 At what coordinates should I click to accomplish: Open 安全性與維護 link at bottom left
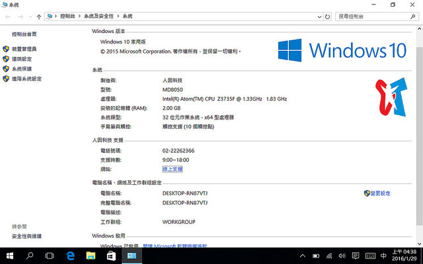26,236
